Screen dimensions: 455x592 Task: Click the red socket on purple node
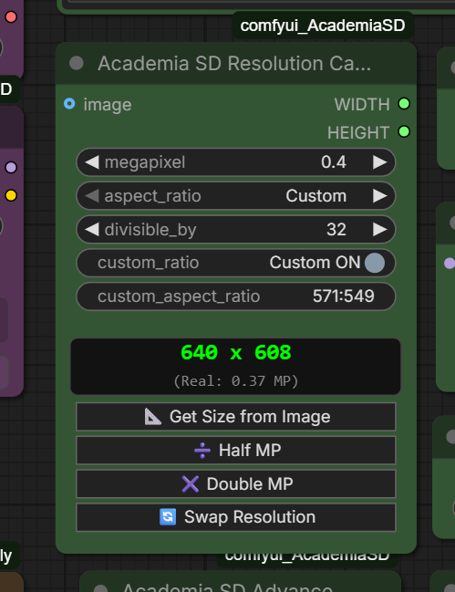point(11,17)
